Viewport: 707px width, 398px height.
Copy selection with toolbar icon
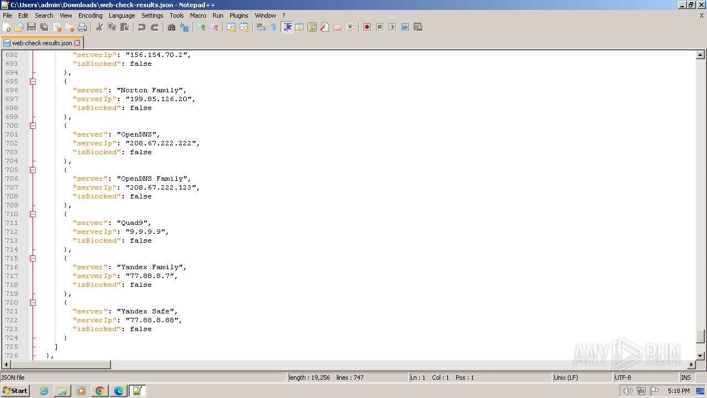(x=112, y=27)
